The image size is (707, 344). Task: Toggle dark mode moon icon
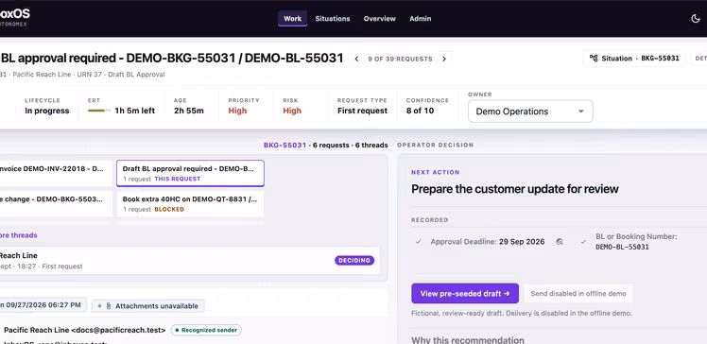coord(696,19)
